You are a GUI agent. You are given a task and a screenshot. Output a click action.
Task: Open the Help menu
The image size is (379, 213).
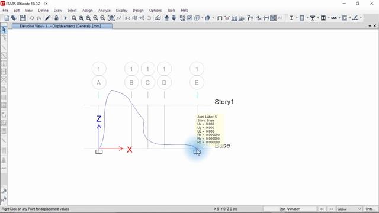(184, 11)
